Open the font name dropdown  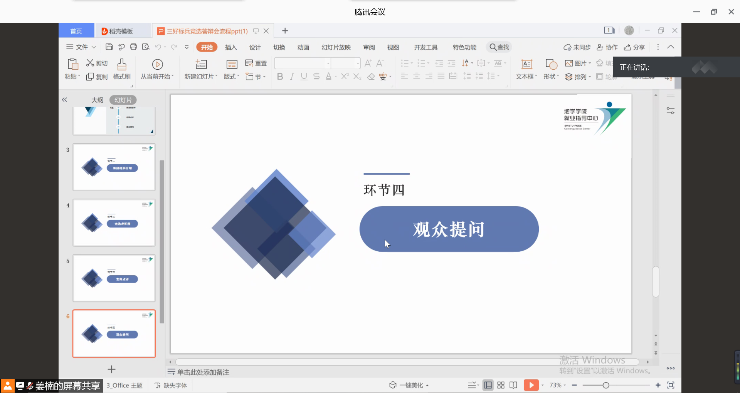pos(328,63)
